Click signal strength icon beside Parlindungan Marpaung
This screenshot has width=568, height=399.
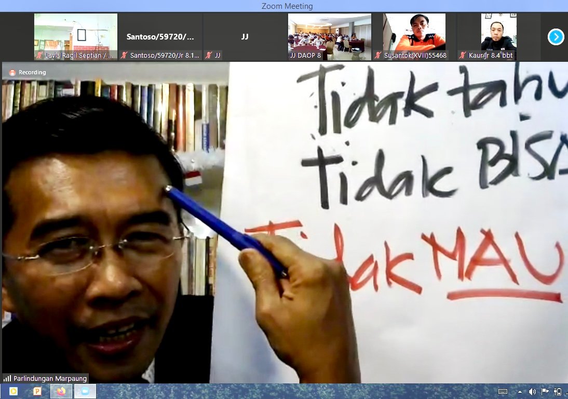tap(7, 378)
